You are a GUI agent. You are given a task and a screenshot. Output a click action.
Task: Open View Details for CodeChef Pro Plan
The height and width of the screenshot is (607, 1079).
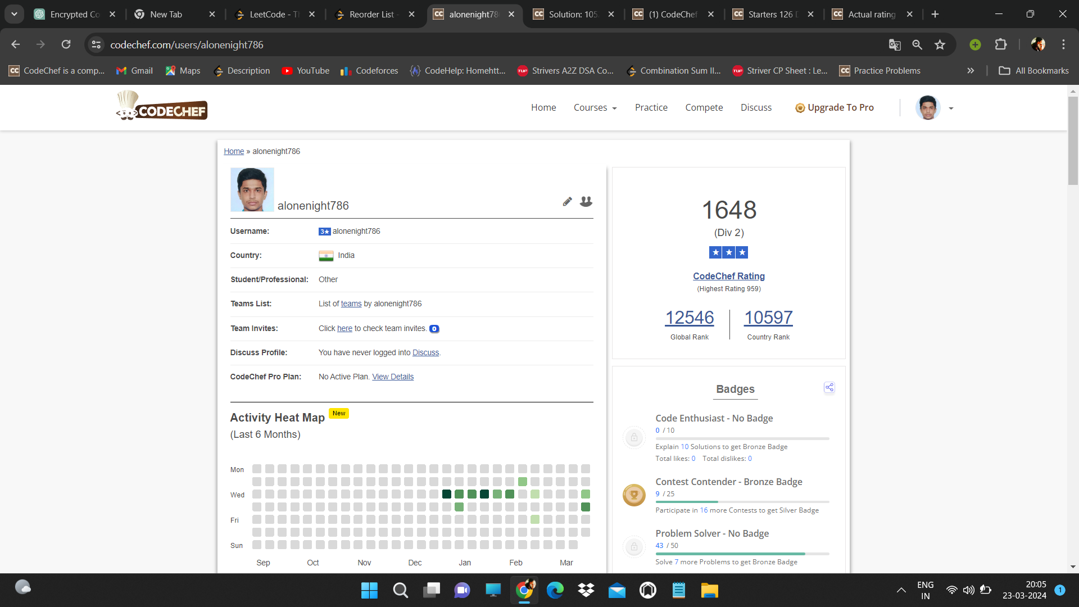pos(392,377)
